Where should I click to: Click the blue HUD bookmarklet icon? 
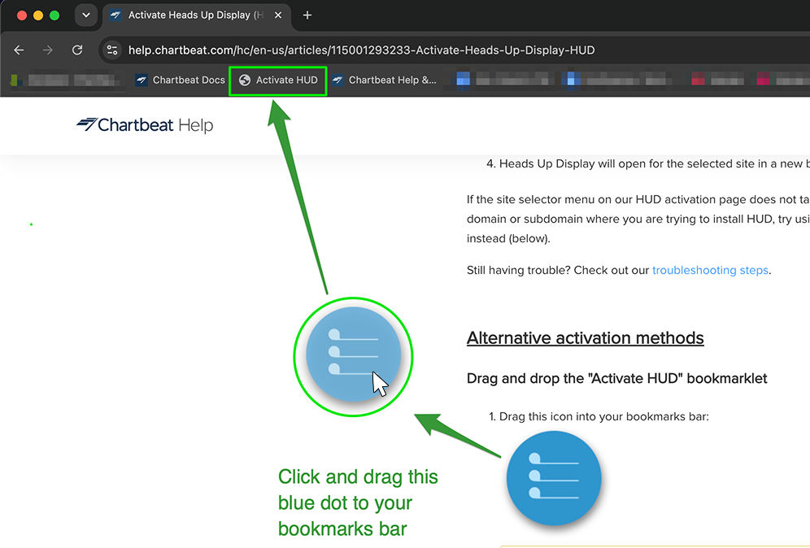[554, 478]
